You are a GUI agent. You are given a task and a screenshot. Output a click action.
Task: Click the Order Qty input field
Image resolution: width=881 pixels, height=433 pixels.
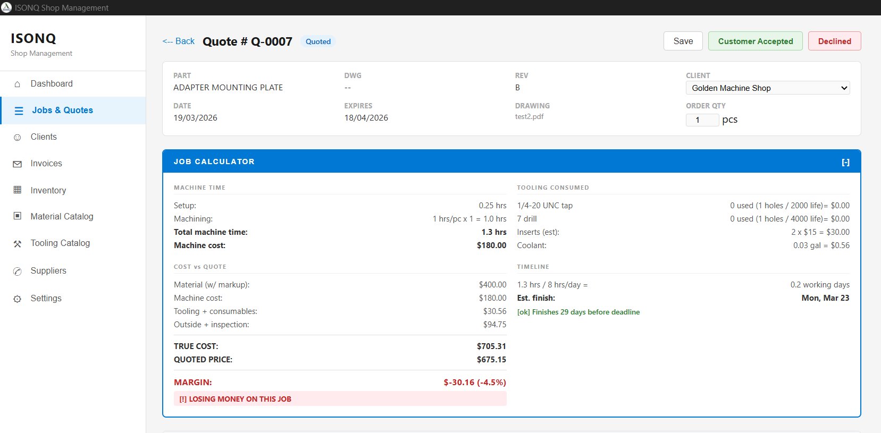click(702, 120)
